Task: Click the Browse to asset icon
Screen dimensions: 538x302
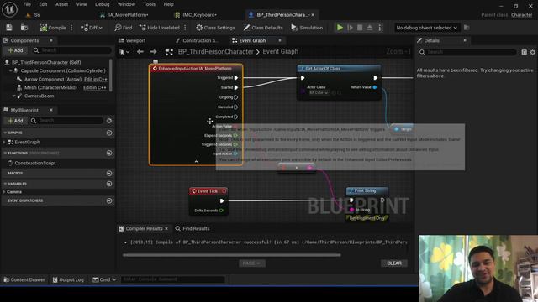Action: point(24,28)
